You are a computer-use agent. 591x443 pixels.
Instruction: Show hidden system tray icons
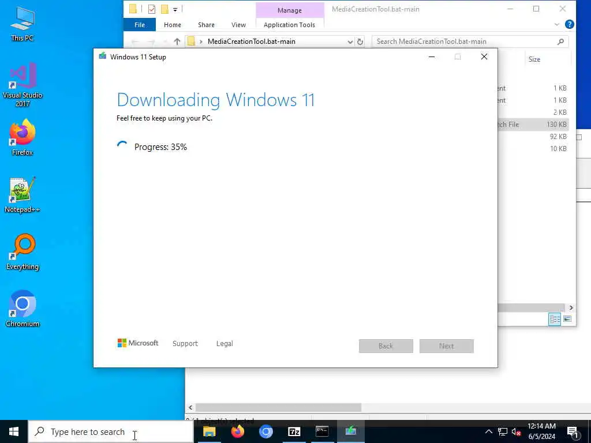click(x=488, y=431)
